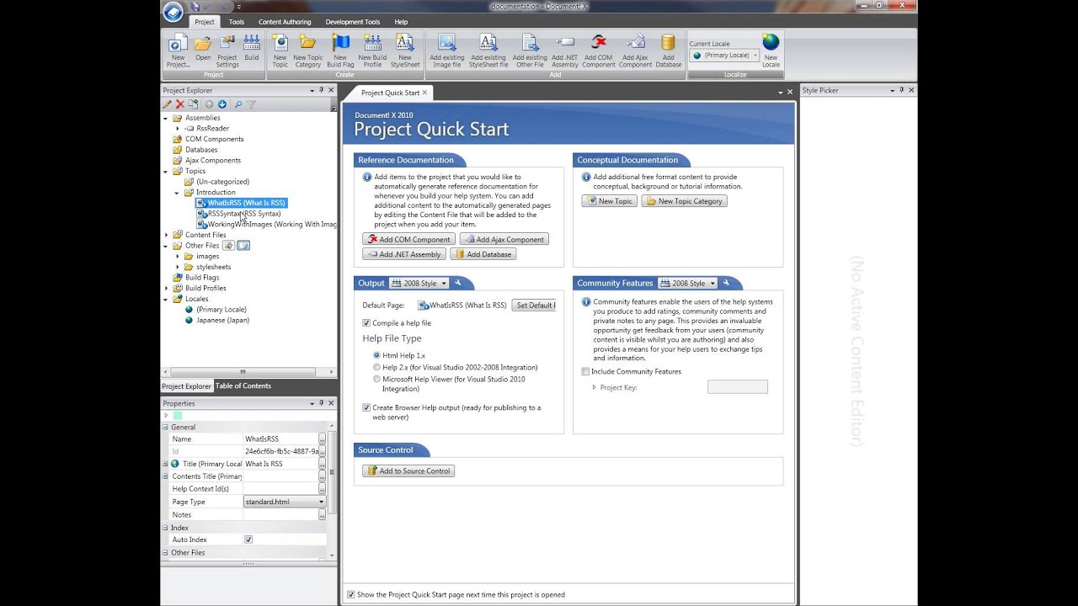Click the Add Ajax Component ribbon icon
Image resolution: width=1078 pixels, height=606 pixels.
636,50
